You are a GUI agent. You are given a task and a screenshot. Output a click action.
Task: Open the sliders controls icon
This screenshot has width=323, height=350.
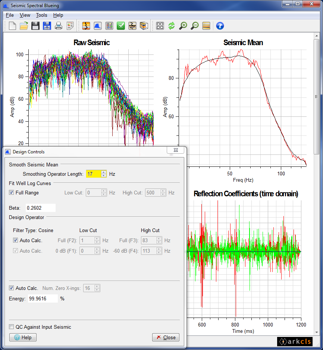pyautogui.click(x=109, y=26)
